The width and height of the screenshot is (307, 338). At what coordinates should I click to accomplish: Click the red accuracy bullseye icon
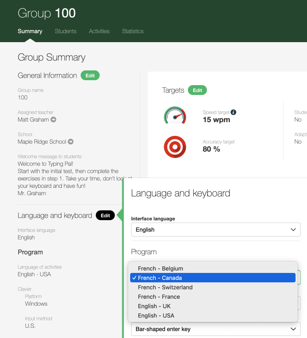(x=175, y=147)
